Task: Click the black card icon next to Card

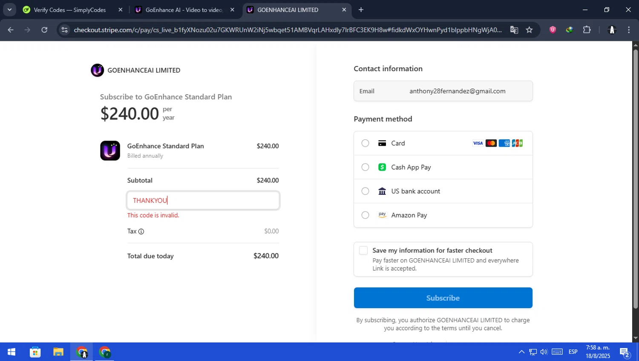Action: point(382,143)
